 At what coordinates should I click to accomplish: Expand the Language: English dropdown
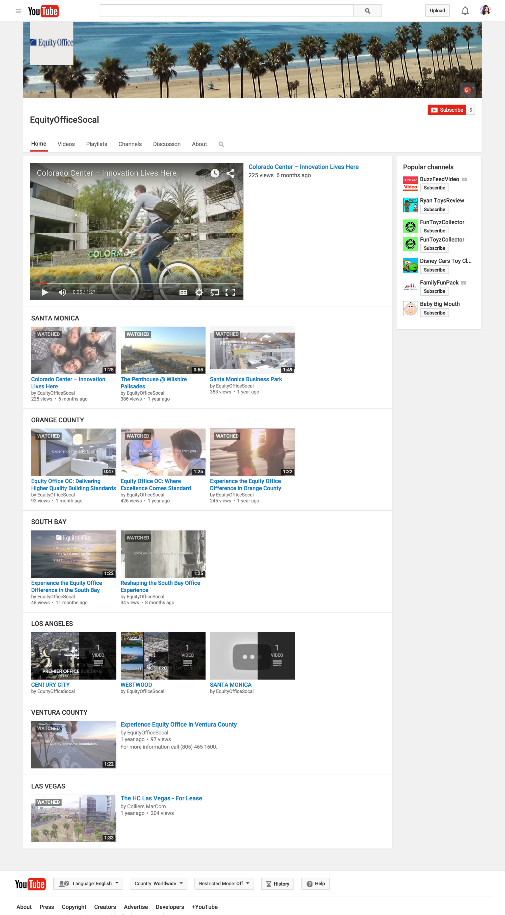tap(88, 884)
